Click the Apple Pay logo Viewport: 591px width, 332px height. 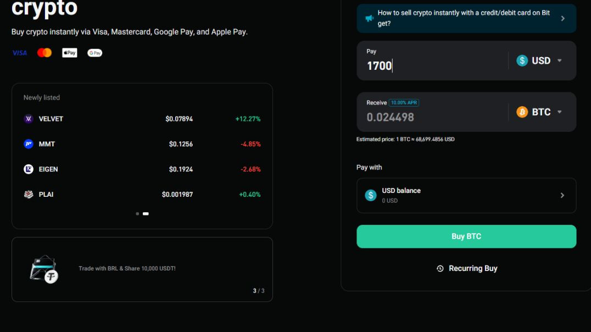point(70,53)
